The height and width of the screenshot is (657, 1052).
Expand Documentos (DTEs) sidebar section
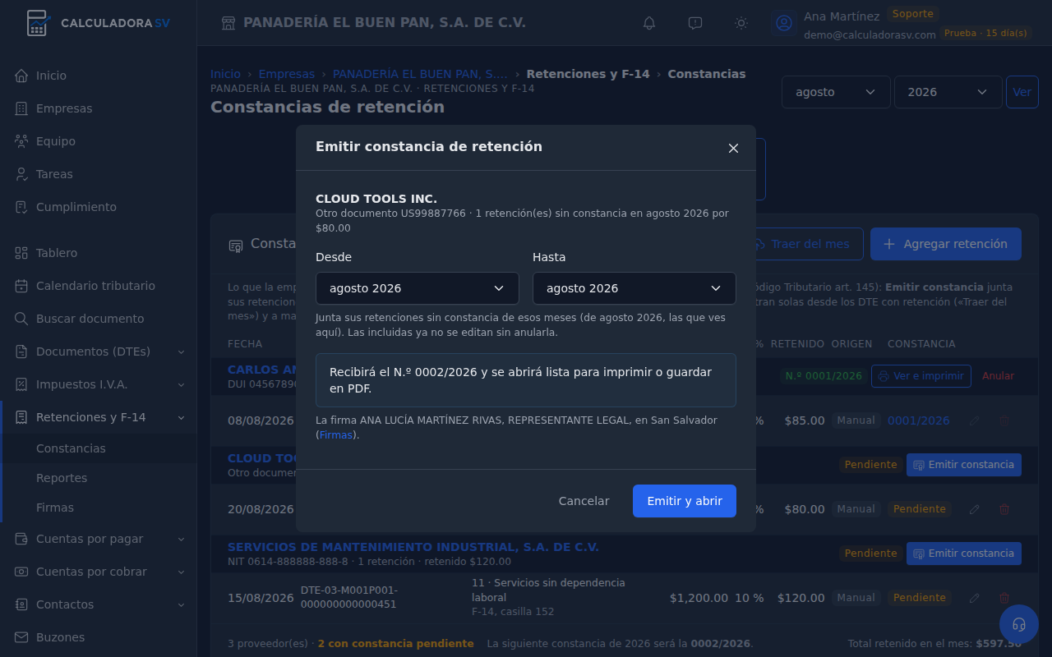(x=99, y=351)
